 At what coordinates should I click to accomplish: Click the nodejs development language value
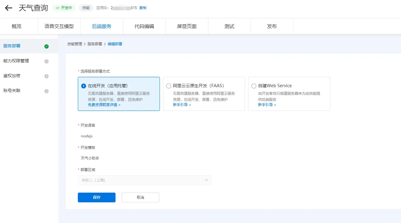[x=87, y=136]
